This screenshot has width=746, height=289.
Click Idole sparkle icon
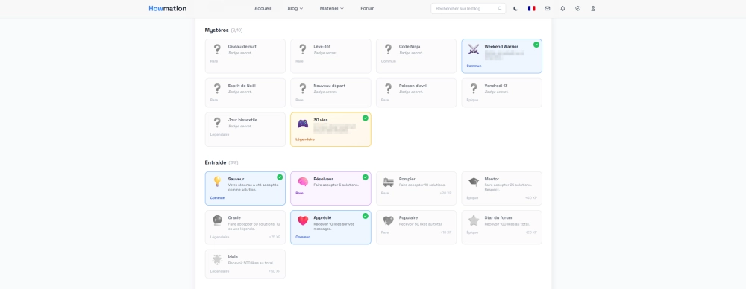(217, 259)
